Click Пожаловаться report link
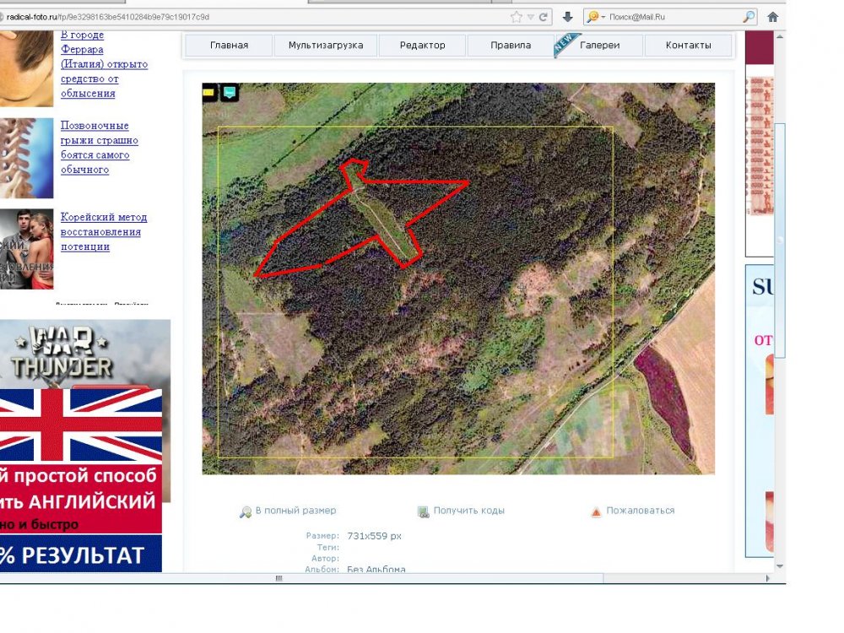The image size is (844, 633). (x=640, y=511)
